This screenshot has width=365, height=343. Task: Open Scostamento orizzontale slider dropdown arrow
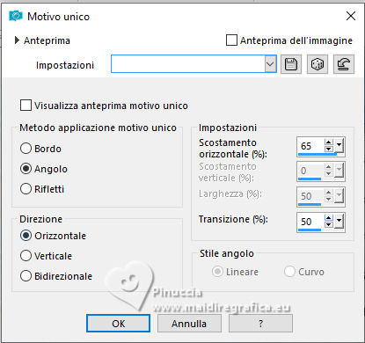tap(339, 146)
